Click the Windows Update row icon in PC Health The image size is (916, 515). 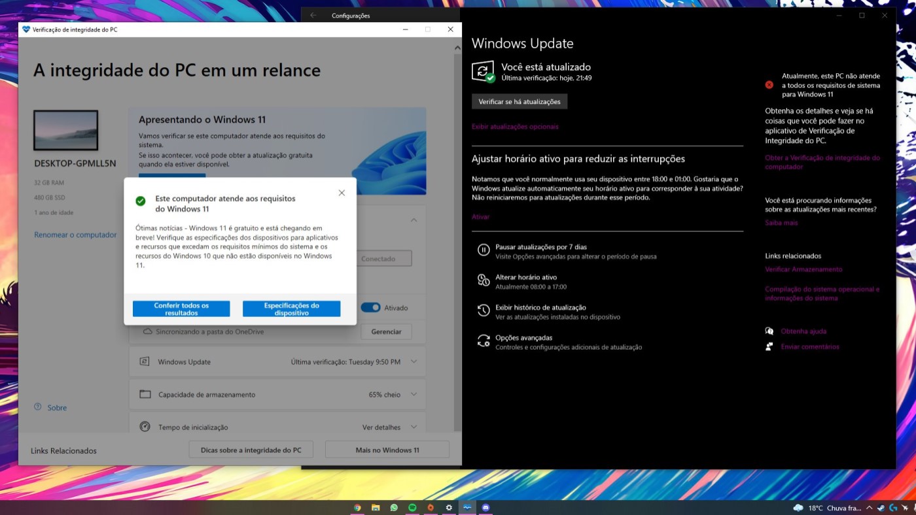tap(145, 361)
